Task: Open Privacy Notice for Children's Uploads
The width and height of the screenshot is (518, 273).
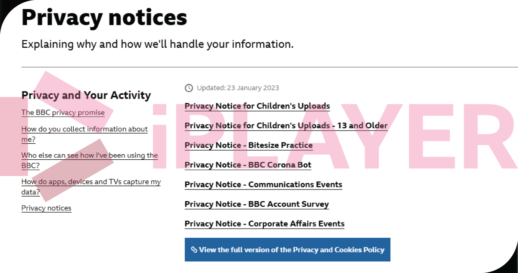Action: point(257,106)
